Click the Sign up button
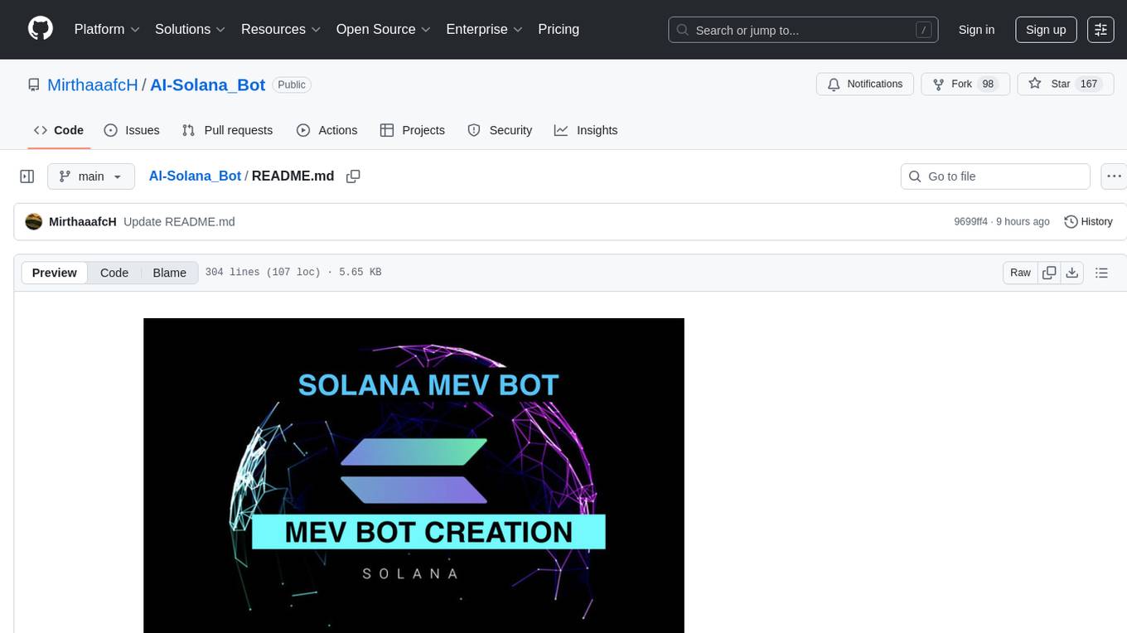Image resolution: width=1127 pixels, height=633 pixels. pyautogui.click(x=1046, y=30)
